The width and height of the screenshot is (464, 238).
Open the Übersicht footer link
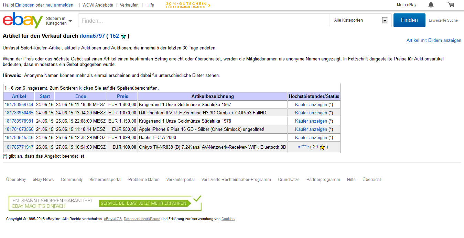coord(372,180)
